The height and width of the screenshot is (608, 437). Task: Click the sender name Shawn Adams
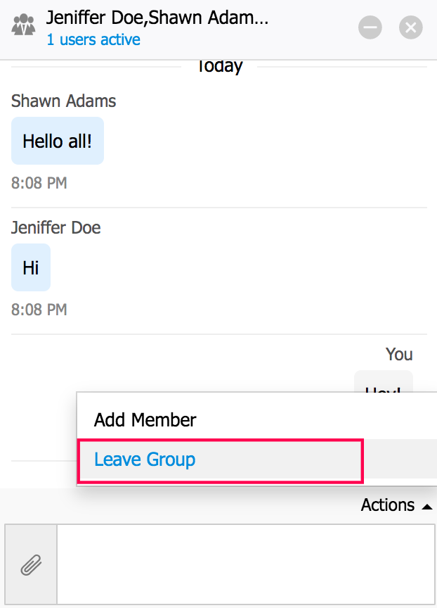64,101
